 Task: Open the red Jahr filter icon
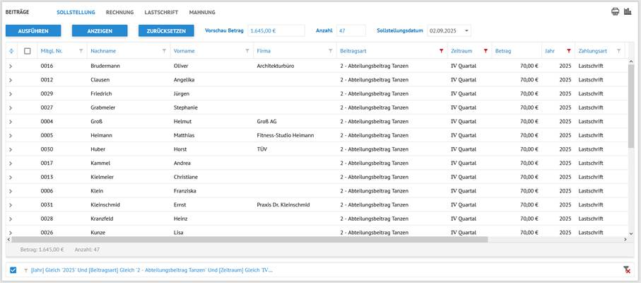point(568,51)
